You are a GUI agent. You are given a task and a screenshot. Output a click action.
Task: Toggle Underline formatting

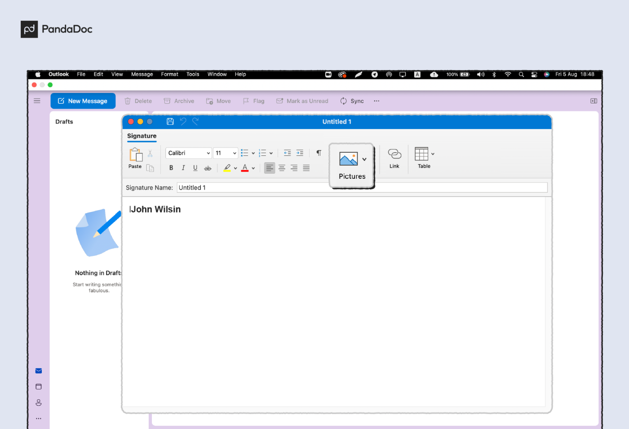195,168
